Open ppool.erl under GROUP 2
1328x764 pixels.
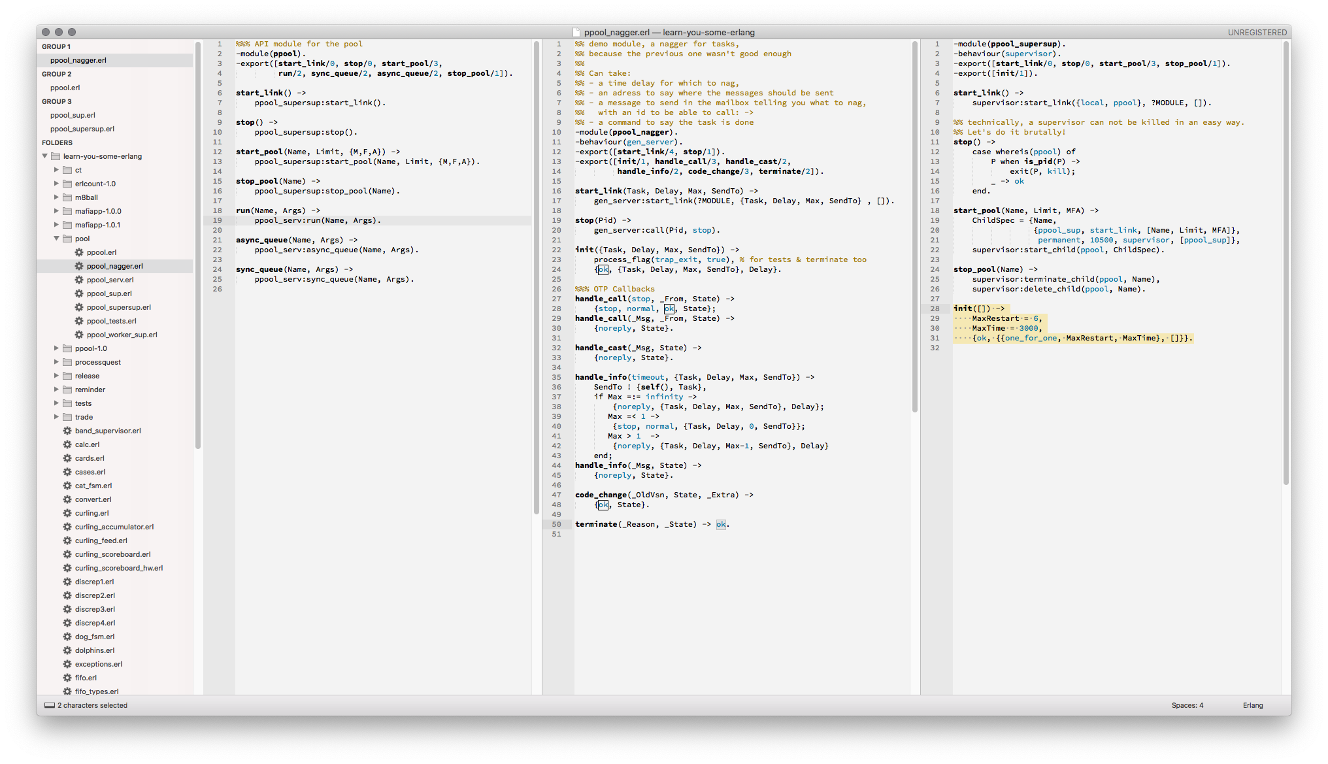[65, 88]
